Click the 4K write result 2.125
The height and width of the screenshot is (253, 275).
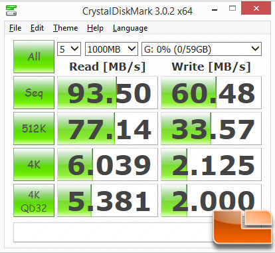click(211, 164)
